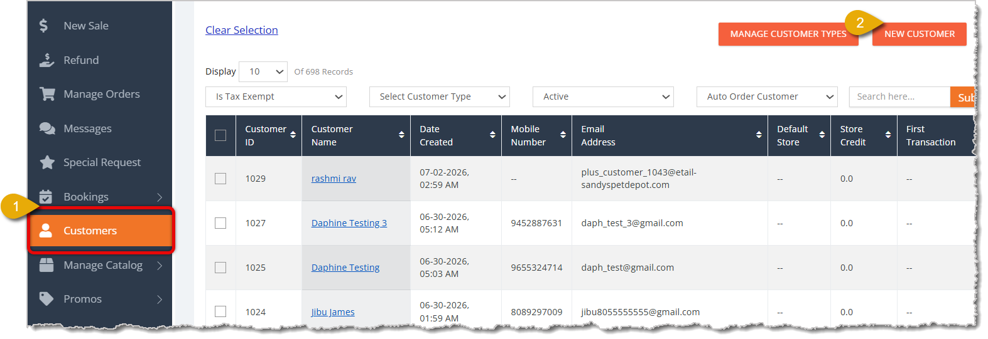Click the Manage Orders cart icon
The height and width of the screenshot is (339, 988).
47,94
